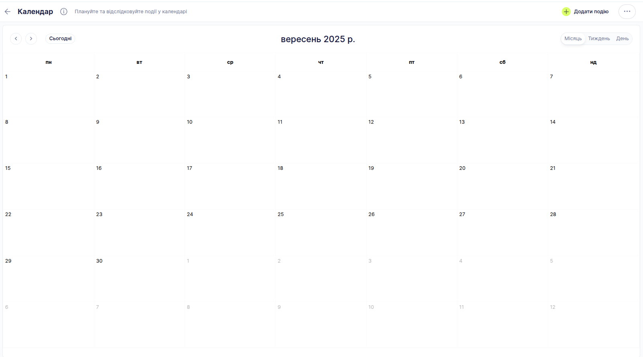Select greyed October 6 day cell
Image resolution: width=643 pixels, height=357 pixels.
coord(49,325)
